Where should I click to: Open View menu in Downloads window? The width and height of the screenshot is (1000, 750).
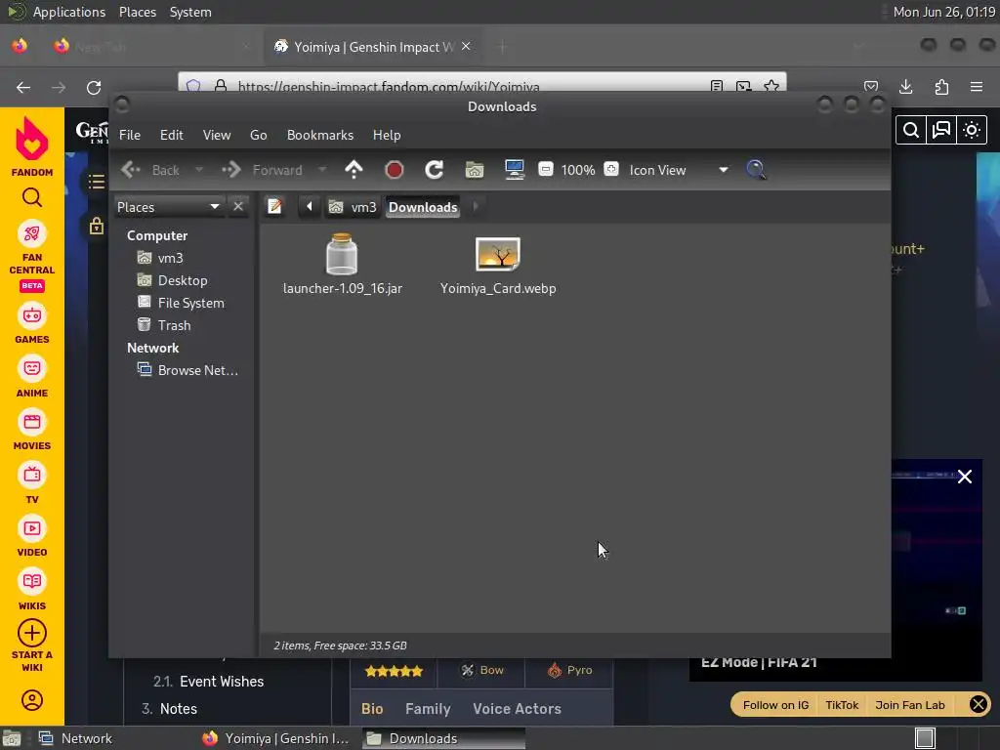[x=217, y=135]
